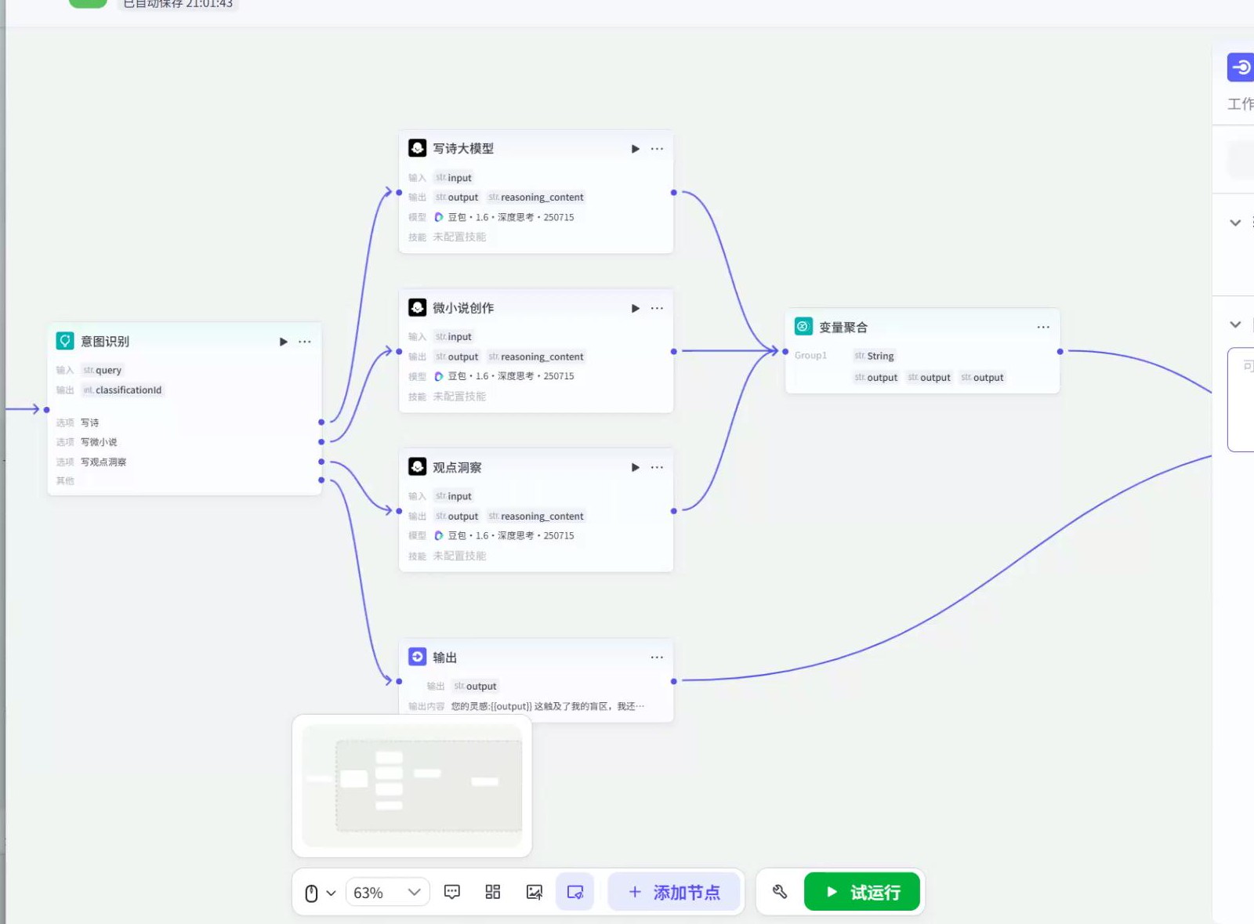Click the 观点洞察 node icon
Viewport: 1254px width, 924px height.
tap(418, 466)
